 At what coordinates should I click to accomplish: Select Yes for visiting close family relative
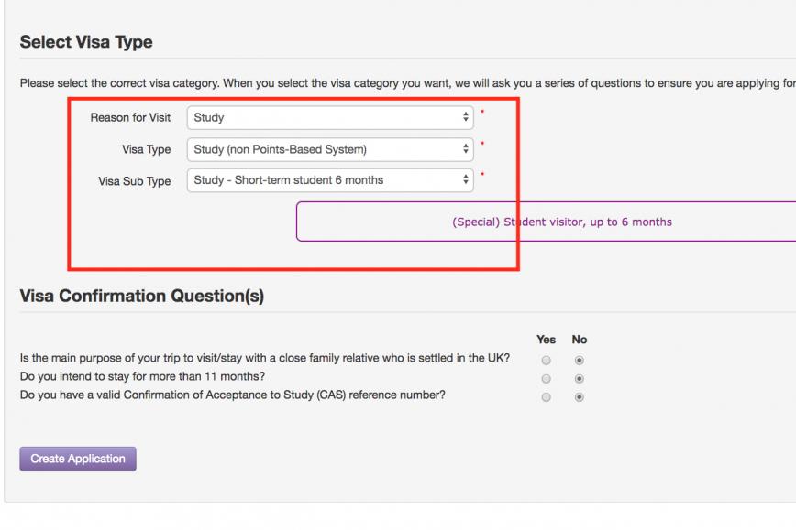click(546, 361)
